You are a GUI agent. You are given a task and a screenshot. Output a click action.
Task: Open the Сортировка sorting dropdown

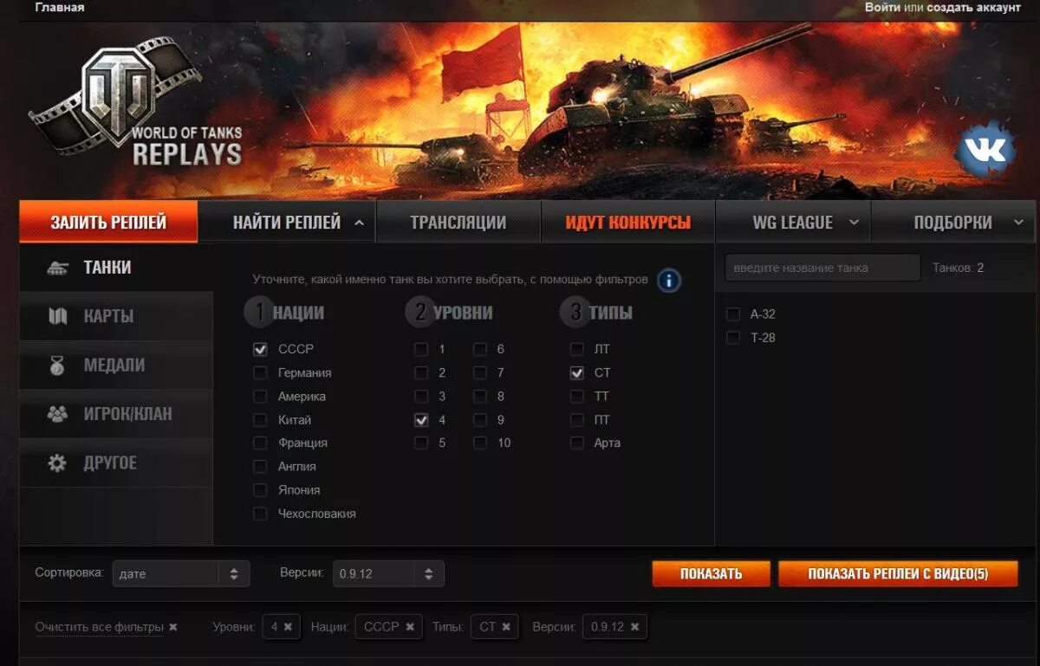point(181,573)
